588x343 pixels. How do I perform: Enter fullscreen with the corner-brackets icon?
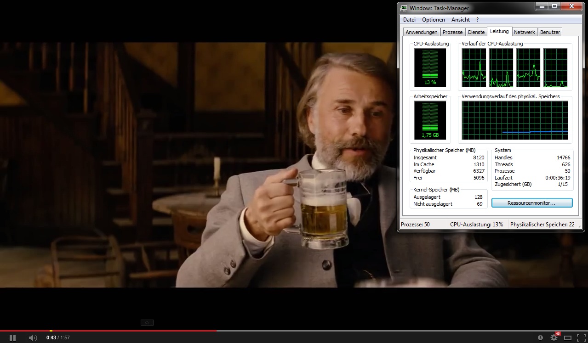click(x=581, y=338)
